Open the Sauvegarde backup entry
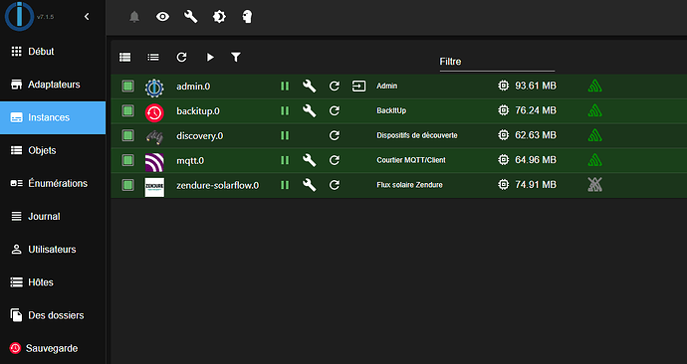687x364 pixels. coord(53,348)
